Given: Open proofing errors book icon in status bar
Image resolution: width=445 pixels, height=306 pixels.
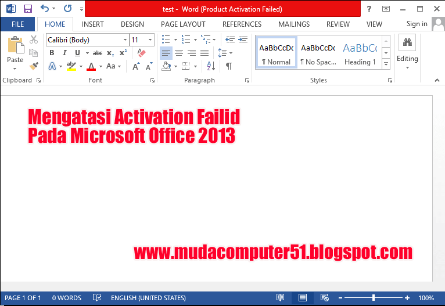Looking at the screenshot, I should (97, 297).
